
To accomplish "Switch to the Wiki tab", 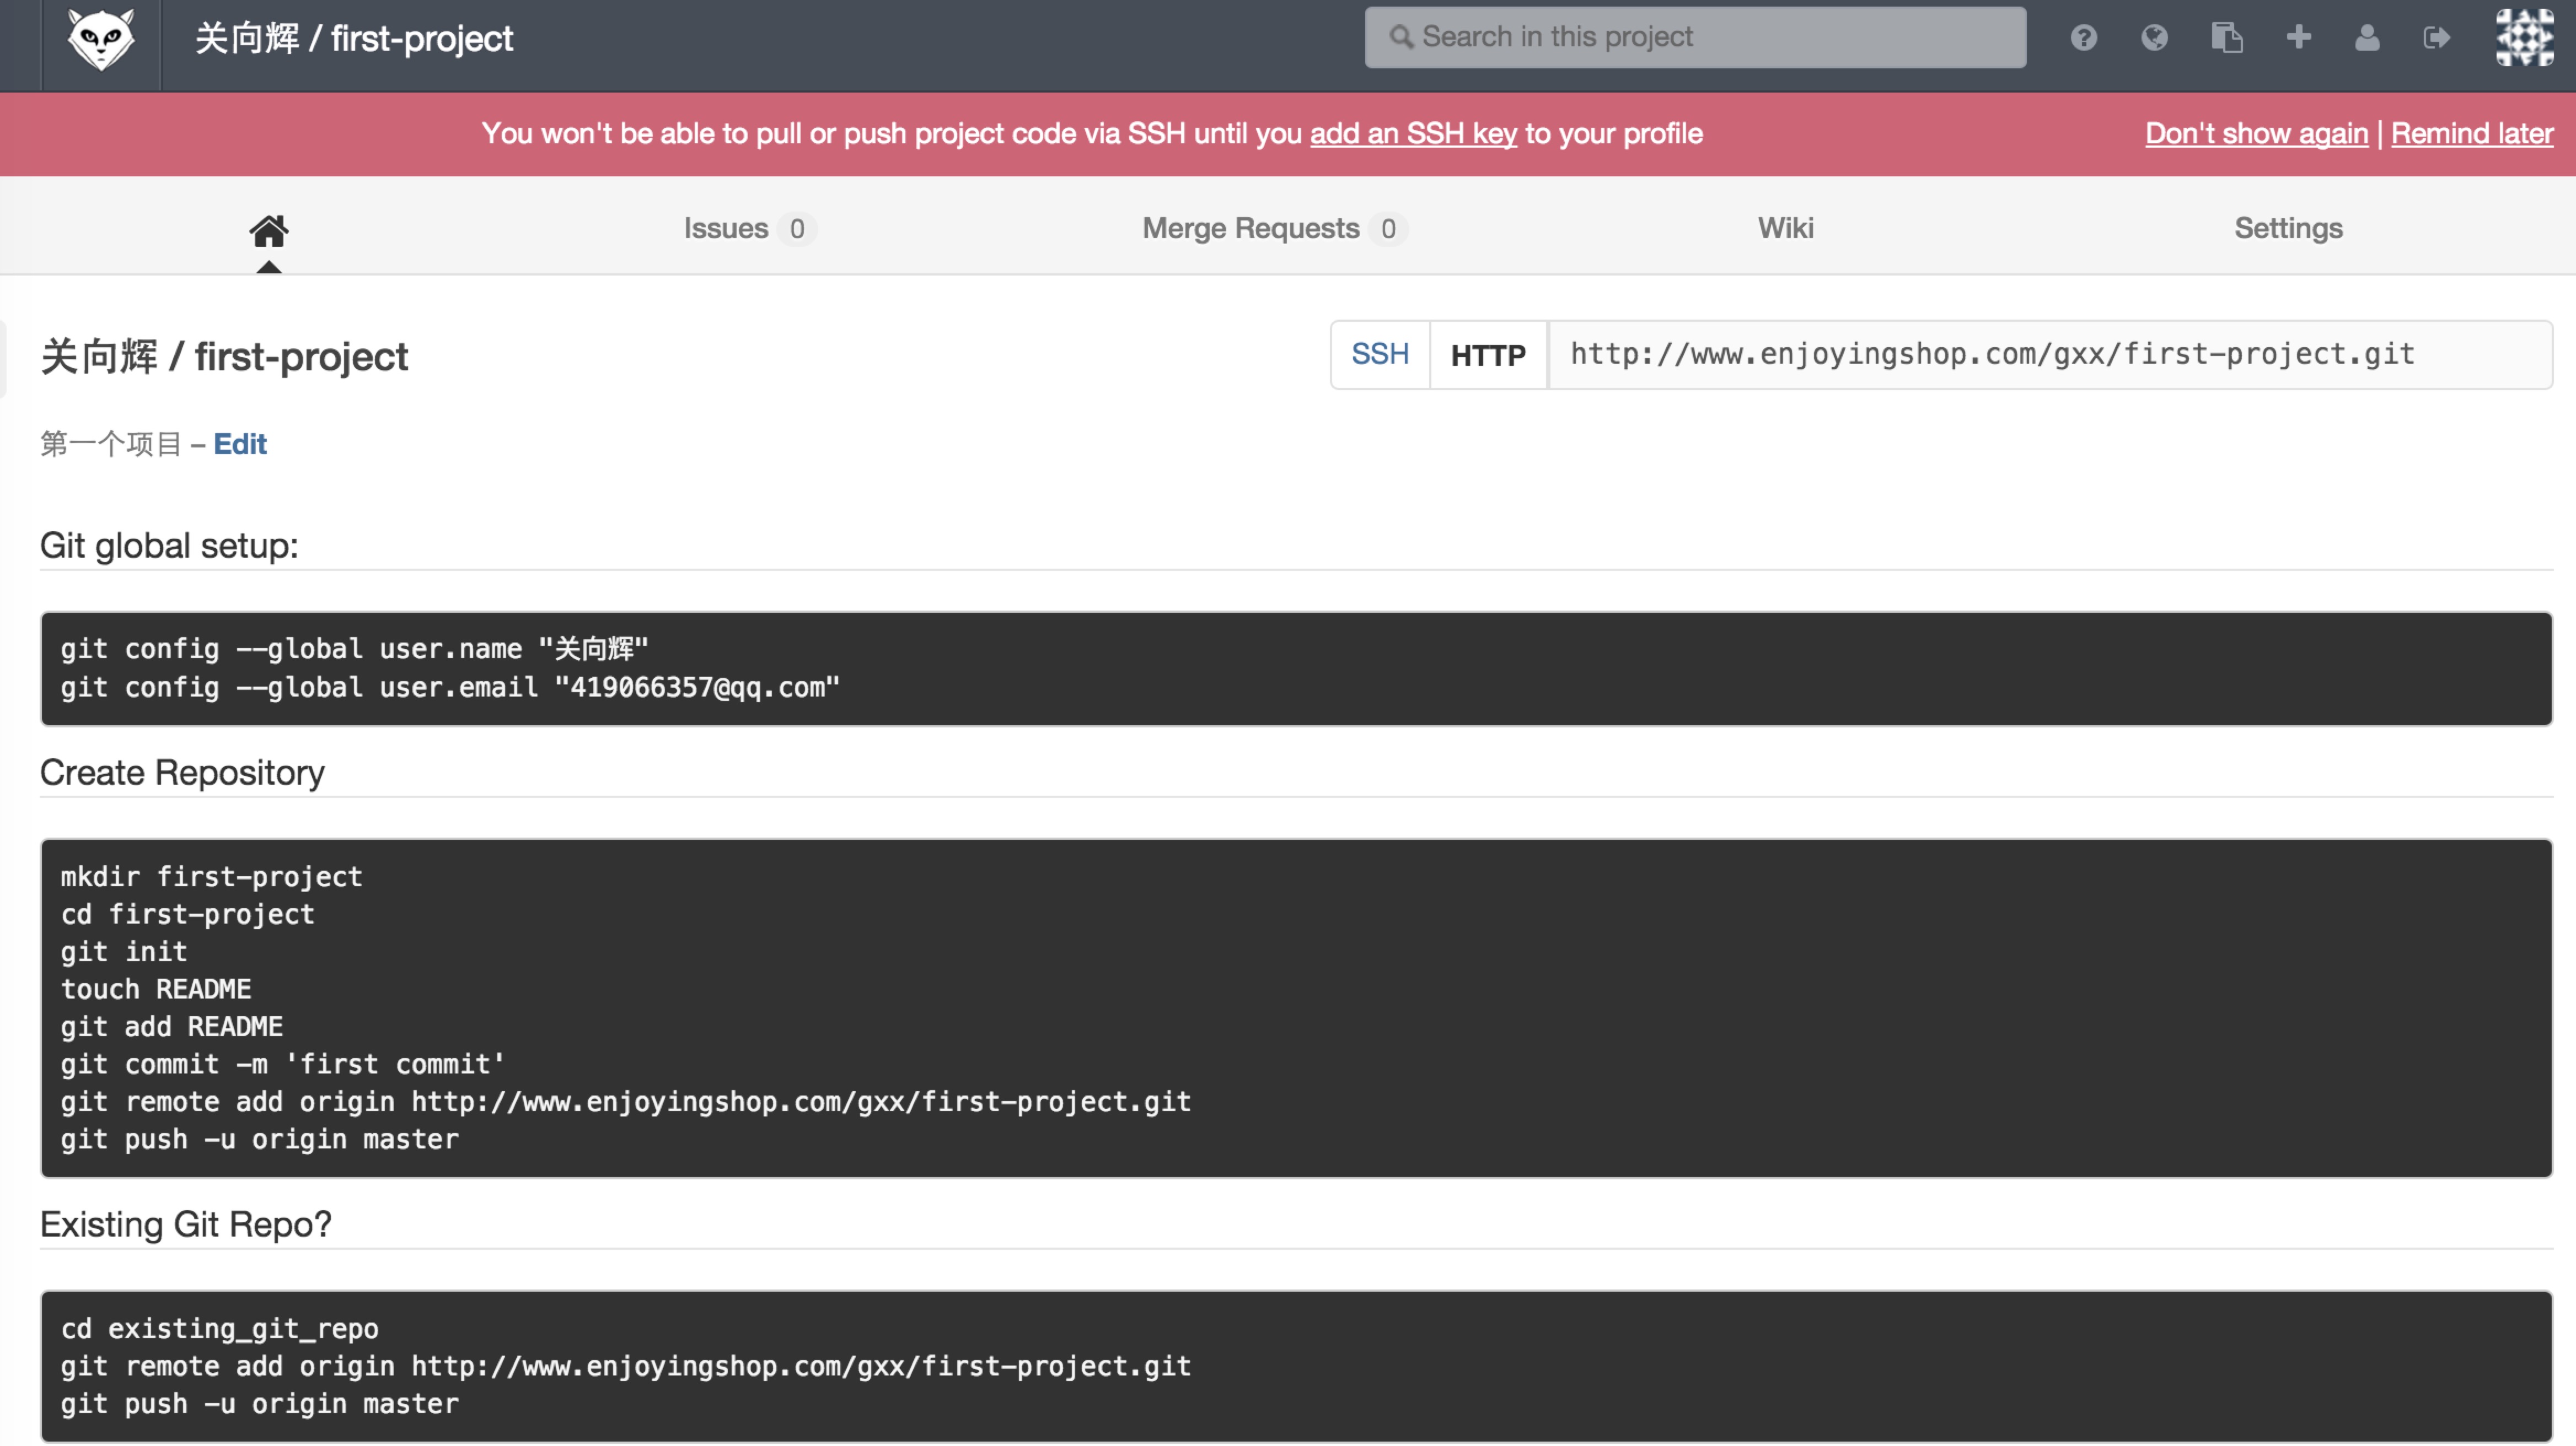I will pos(1786,229).
